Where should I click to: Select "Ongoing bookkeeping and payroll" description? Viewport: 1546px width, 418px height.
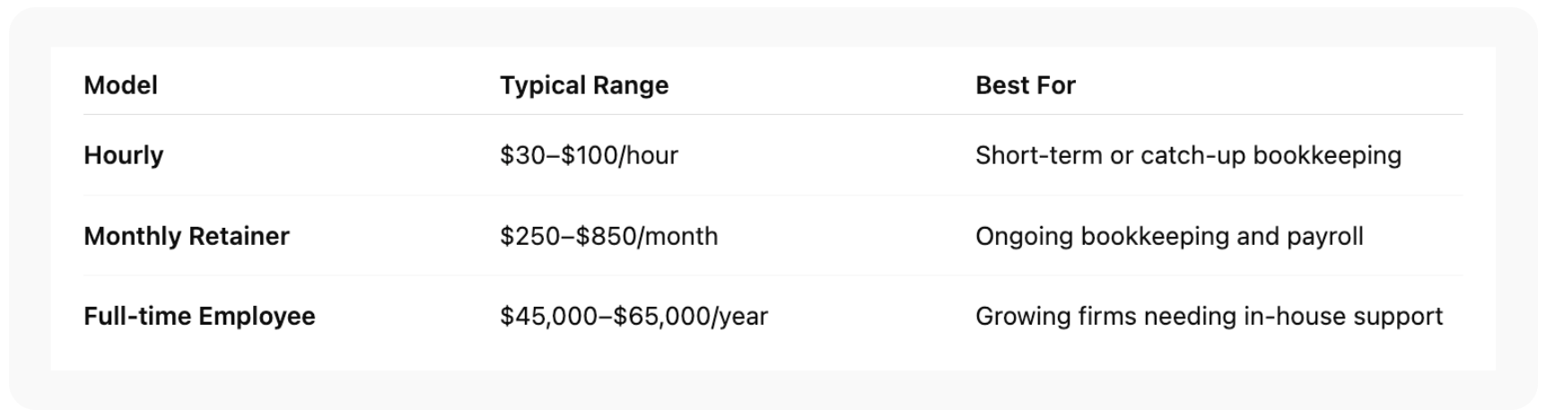1168,236
